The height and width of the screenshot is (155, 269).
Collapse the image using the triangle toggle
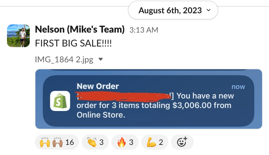click(x=101, y=59)
